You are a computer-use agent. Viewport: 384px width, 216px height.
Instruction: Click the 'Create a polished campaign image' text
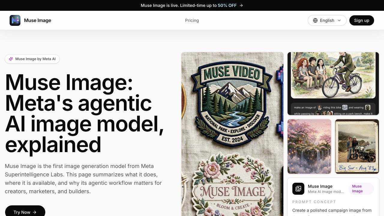click(x=332, y=210)
